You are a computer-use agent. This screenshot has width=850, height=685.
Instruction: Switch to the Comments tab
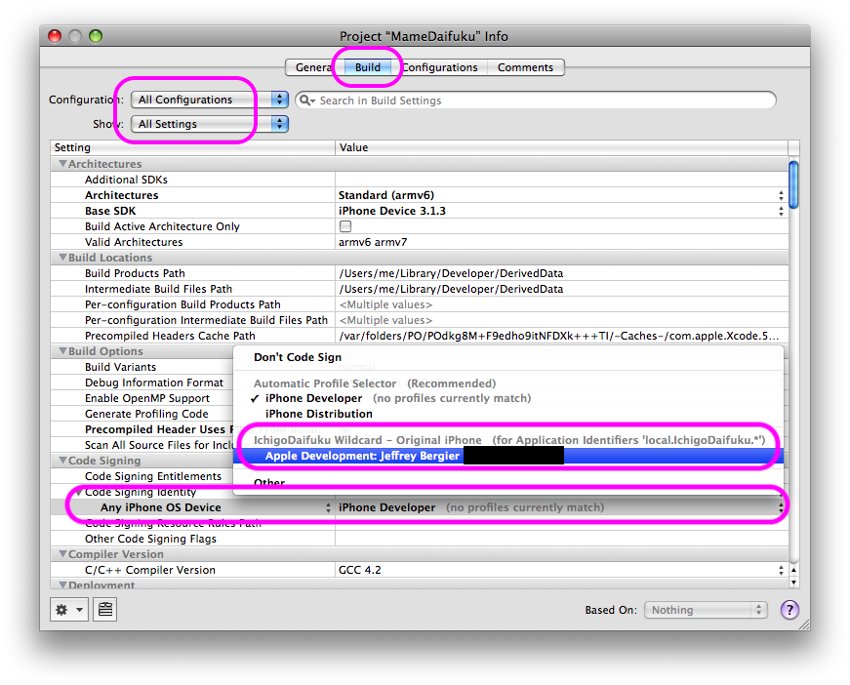tap(525, 67)
